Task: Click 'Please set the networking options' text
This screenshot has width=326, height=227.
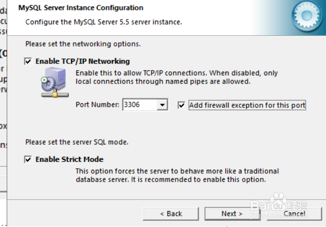Action: (83, 44)
